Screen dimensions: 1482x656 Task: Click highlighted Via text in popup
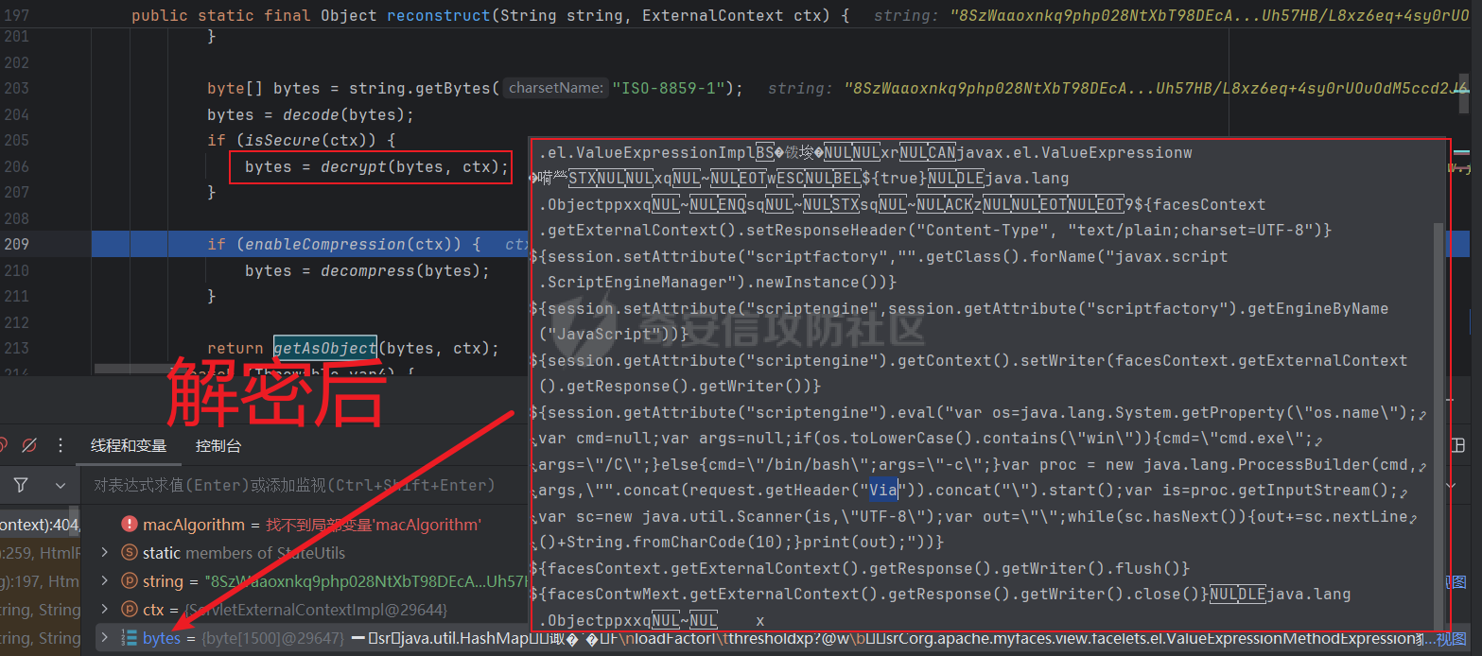coord(883,490)
